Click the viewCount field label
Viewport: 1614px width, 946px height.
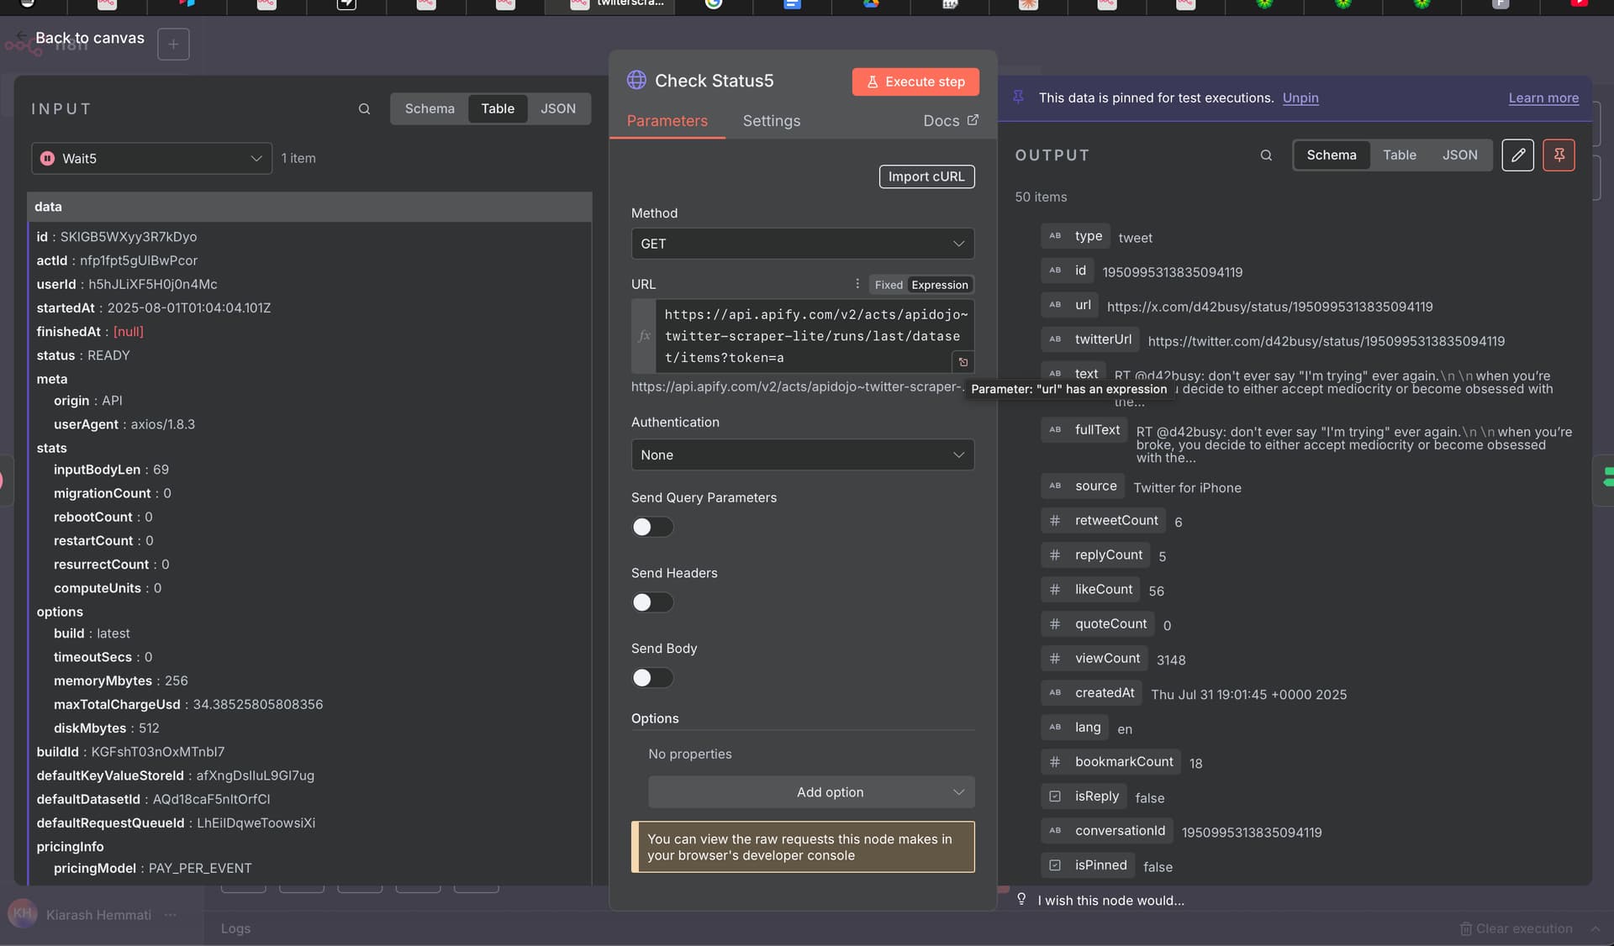click(1107, 659)
